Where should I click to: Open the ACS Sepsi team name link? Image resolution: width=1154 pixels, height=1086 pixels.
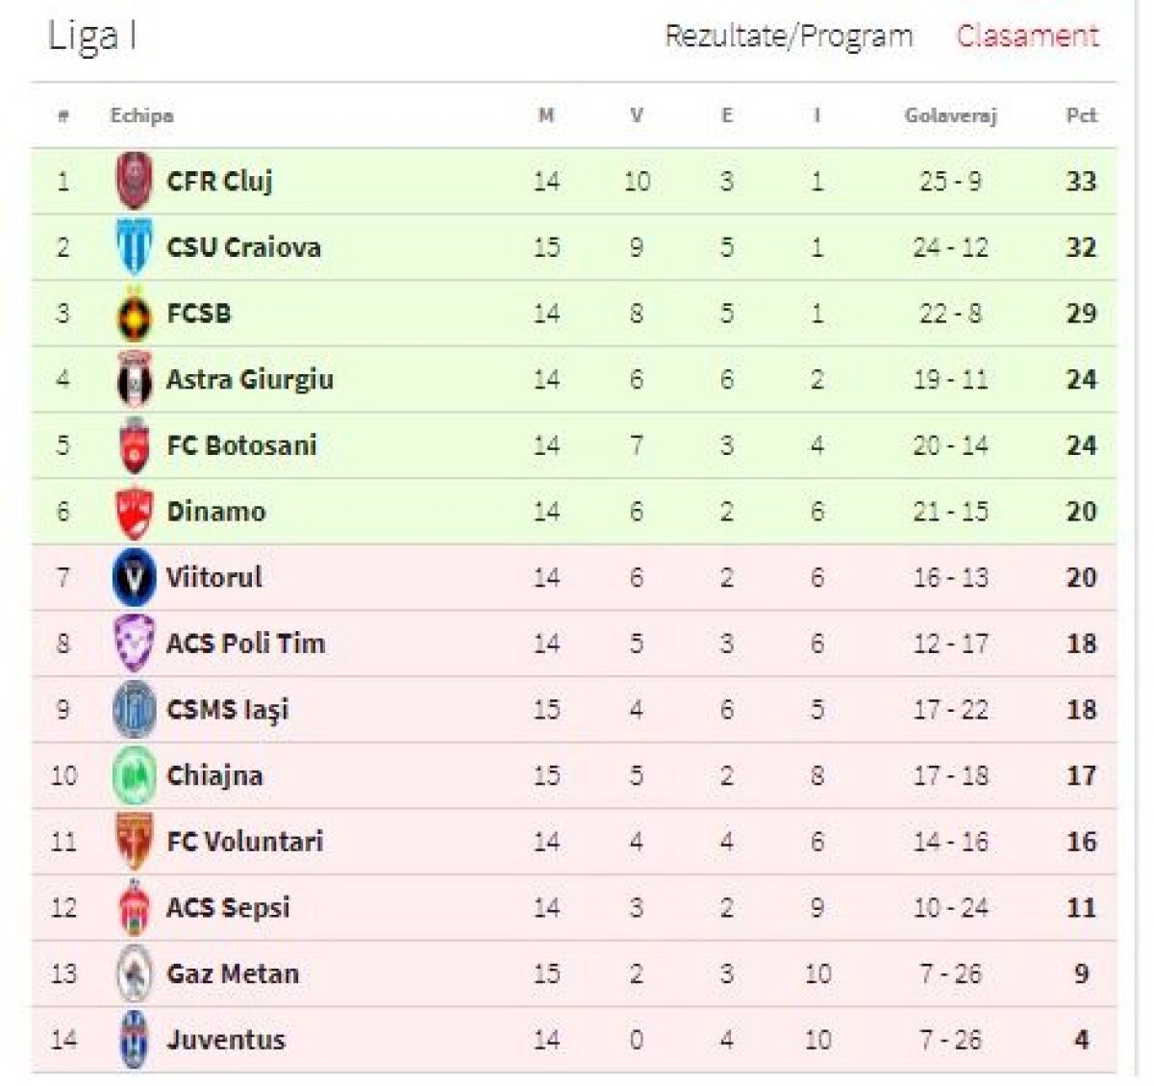click(228, 908)
